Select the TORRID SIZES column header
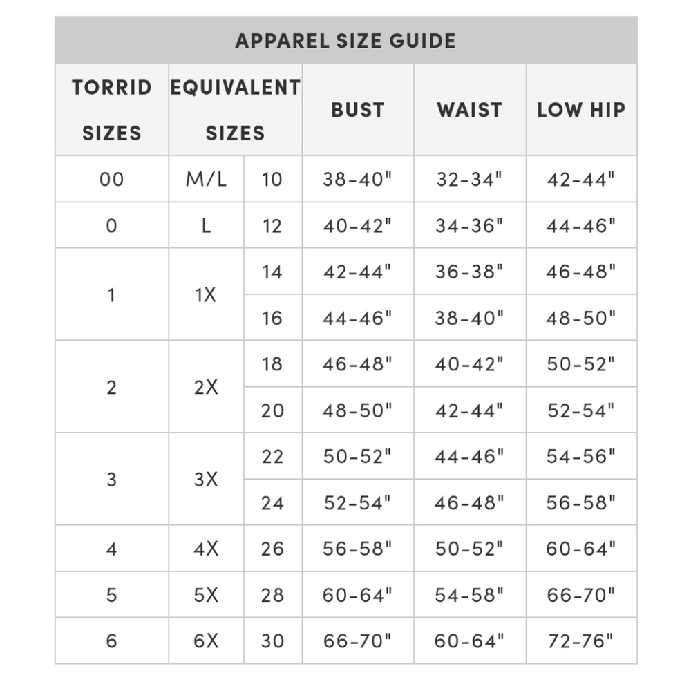Screen dimensions: 691x691 coord(112,110)
